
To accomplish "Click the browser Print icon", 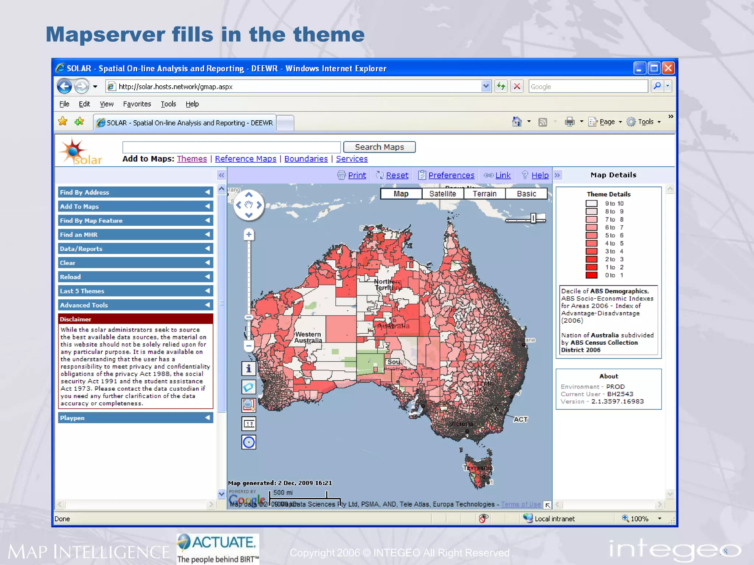I will click(570, 122).
